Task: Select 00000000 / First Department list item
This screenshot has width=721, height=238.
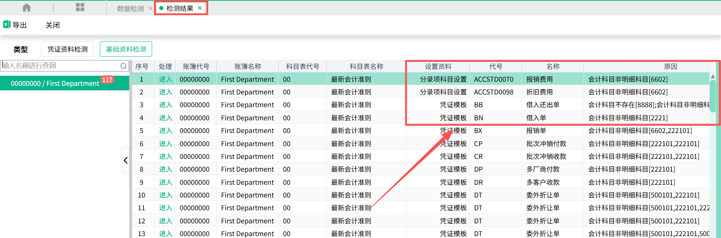Action: tap(55, 84)
